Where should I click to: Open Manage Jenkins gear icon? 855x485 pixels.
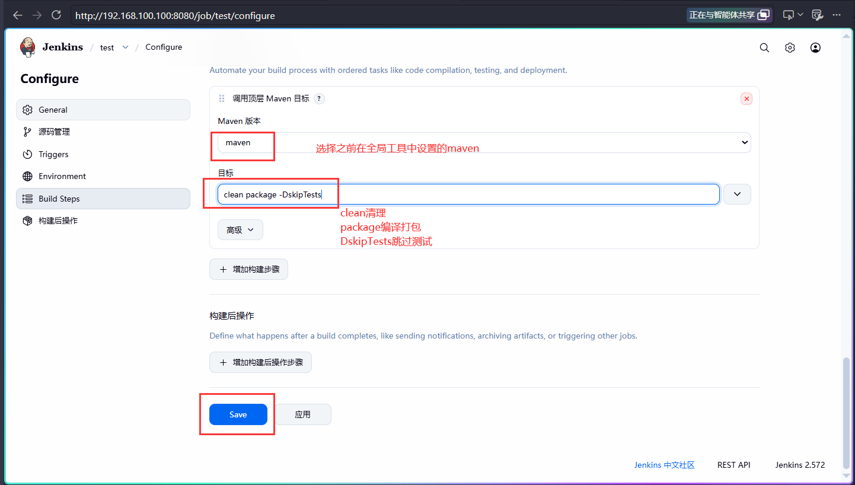[x=790, y=48]
